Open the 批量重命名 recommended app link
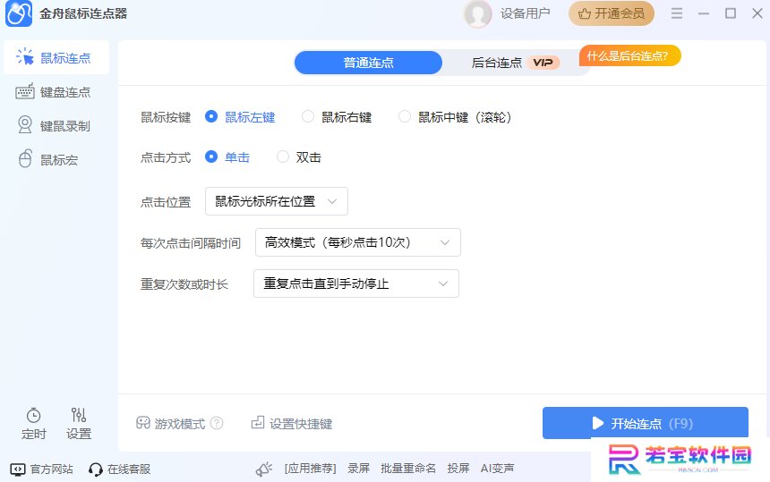This screenshot has width=770, height=482. point(408,469)
